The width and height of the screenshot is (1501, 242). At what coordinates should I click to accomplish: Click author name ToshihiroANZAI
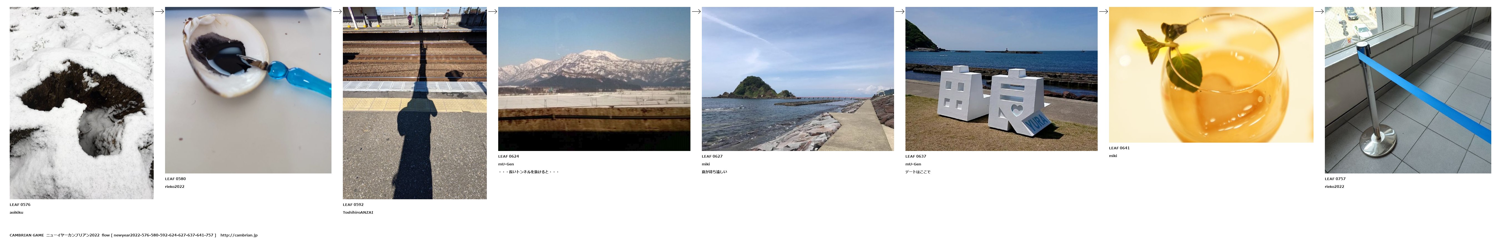[358, 212]
